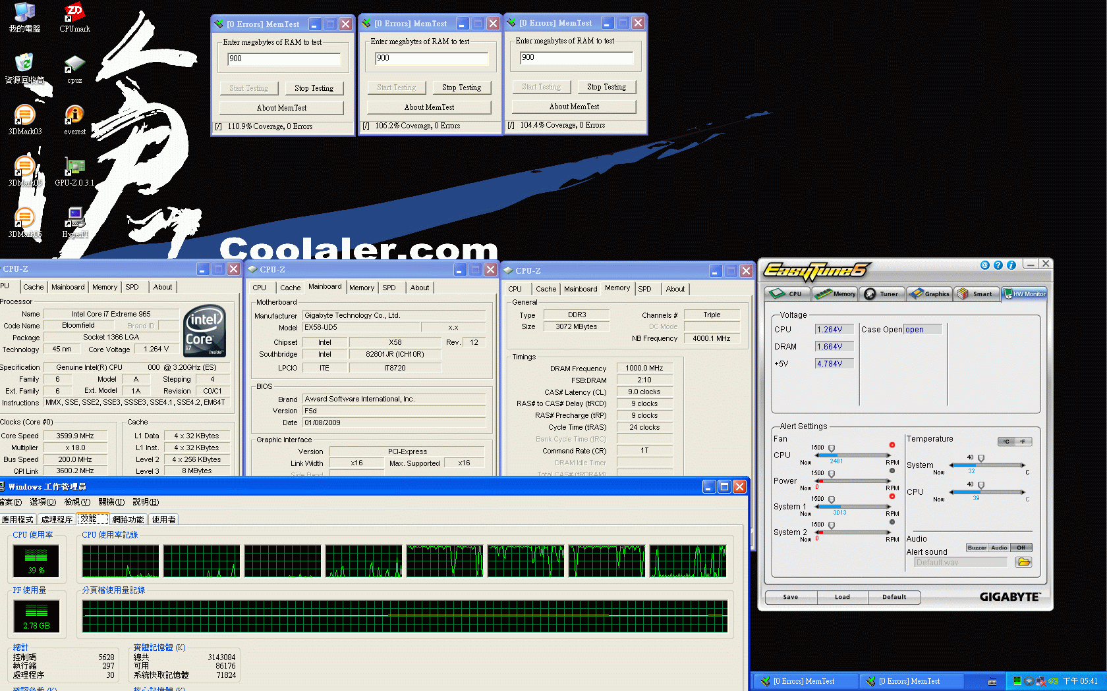Switch temperature unit to Fahrenheit
Viewport: 1107px width, 691px height.
point(1023,442)
